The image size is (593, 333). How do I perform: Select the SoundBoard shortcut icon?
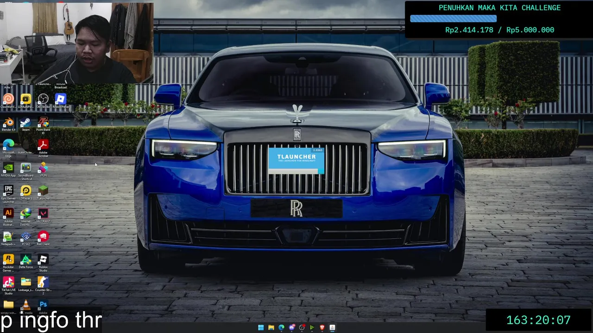tap(26, 171)
